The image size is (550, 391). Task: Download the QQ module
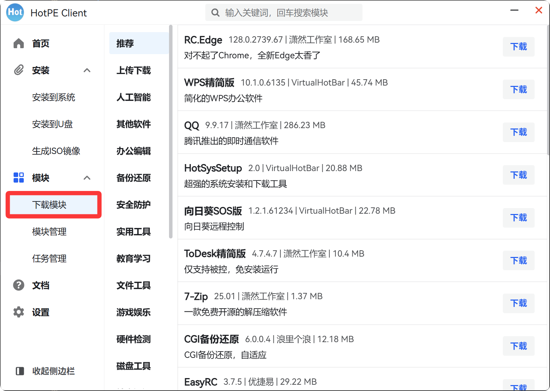(x=518, y=132)
